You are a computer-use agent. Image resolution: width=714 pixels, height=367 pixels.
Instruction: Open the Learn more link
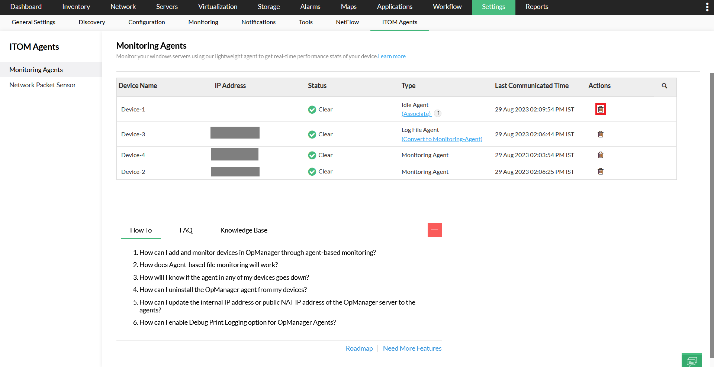pos(392,56)
